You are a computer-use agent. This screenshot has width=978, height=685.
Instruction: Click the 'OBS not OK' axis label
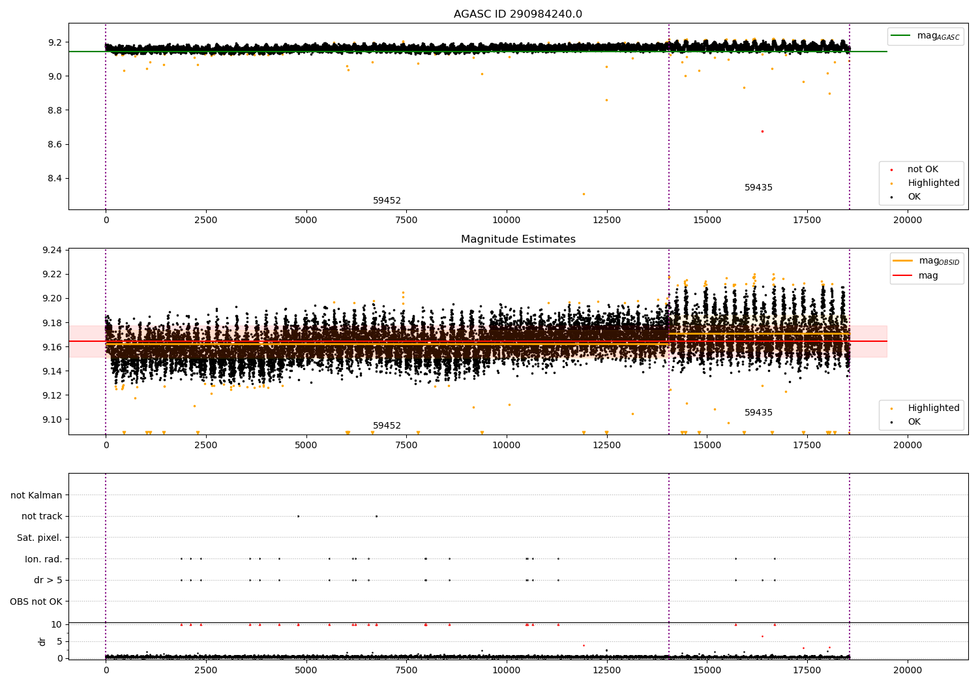point(36,601)
